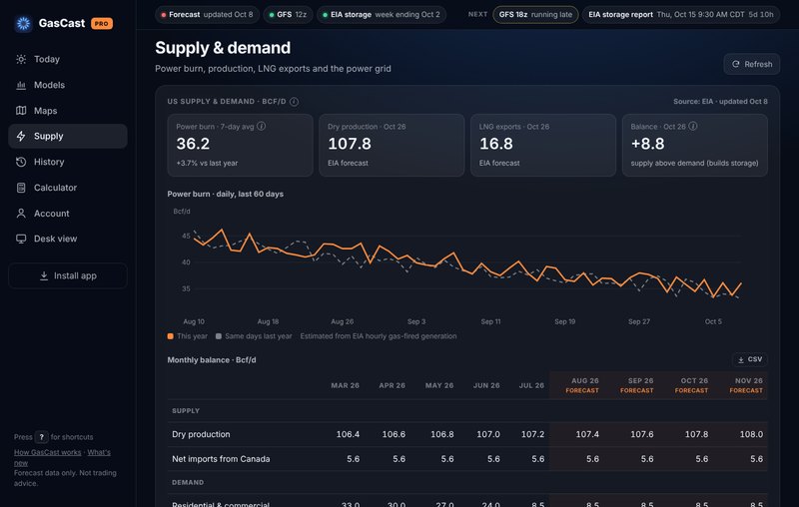
Task: Click the red Forecast status dot
Action: pyautogui.click(x=163, y=15)
